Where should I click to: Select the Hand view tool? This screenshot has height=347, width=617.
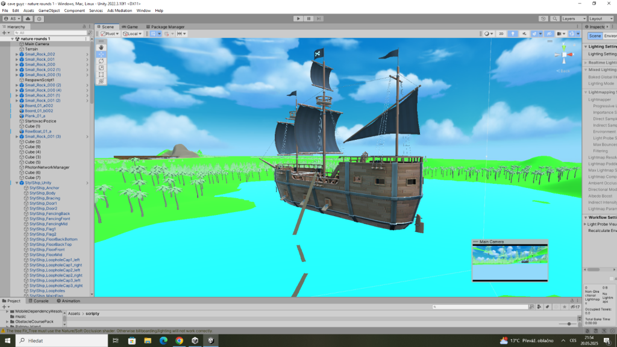pos(101,47)
